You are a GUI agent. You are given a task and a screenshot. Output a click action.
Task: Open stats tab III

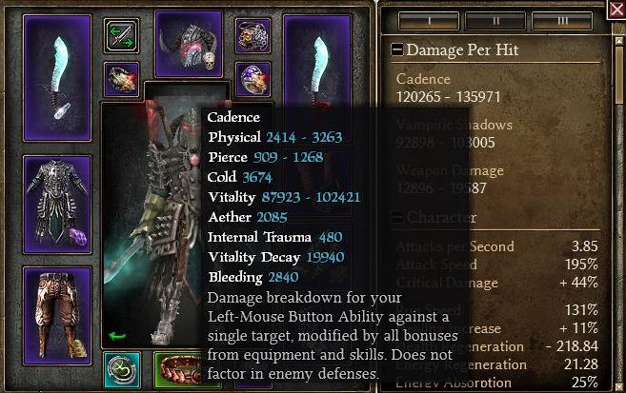562,21
